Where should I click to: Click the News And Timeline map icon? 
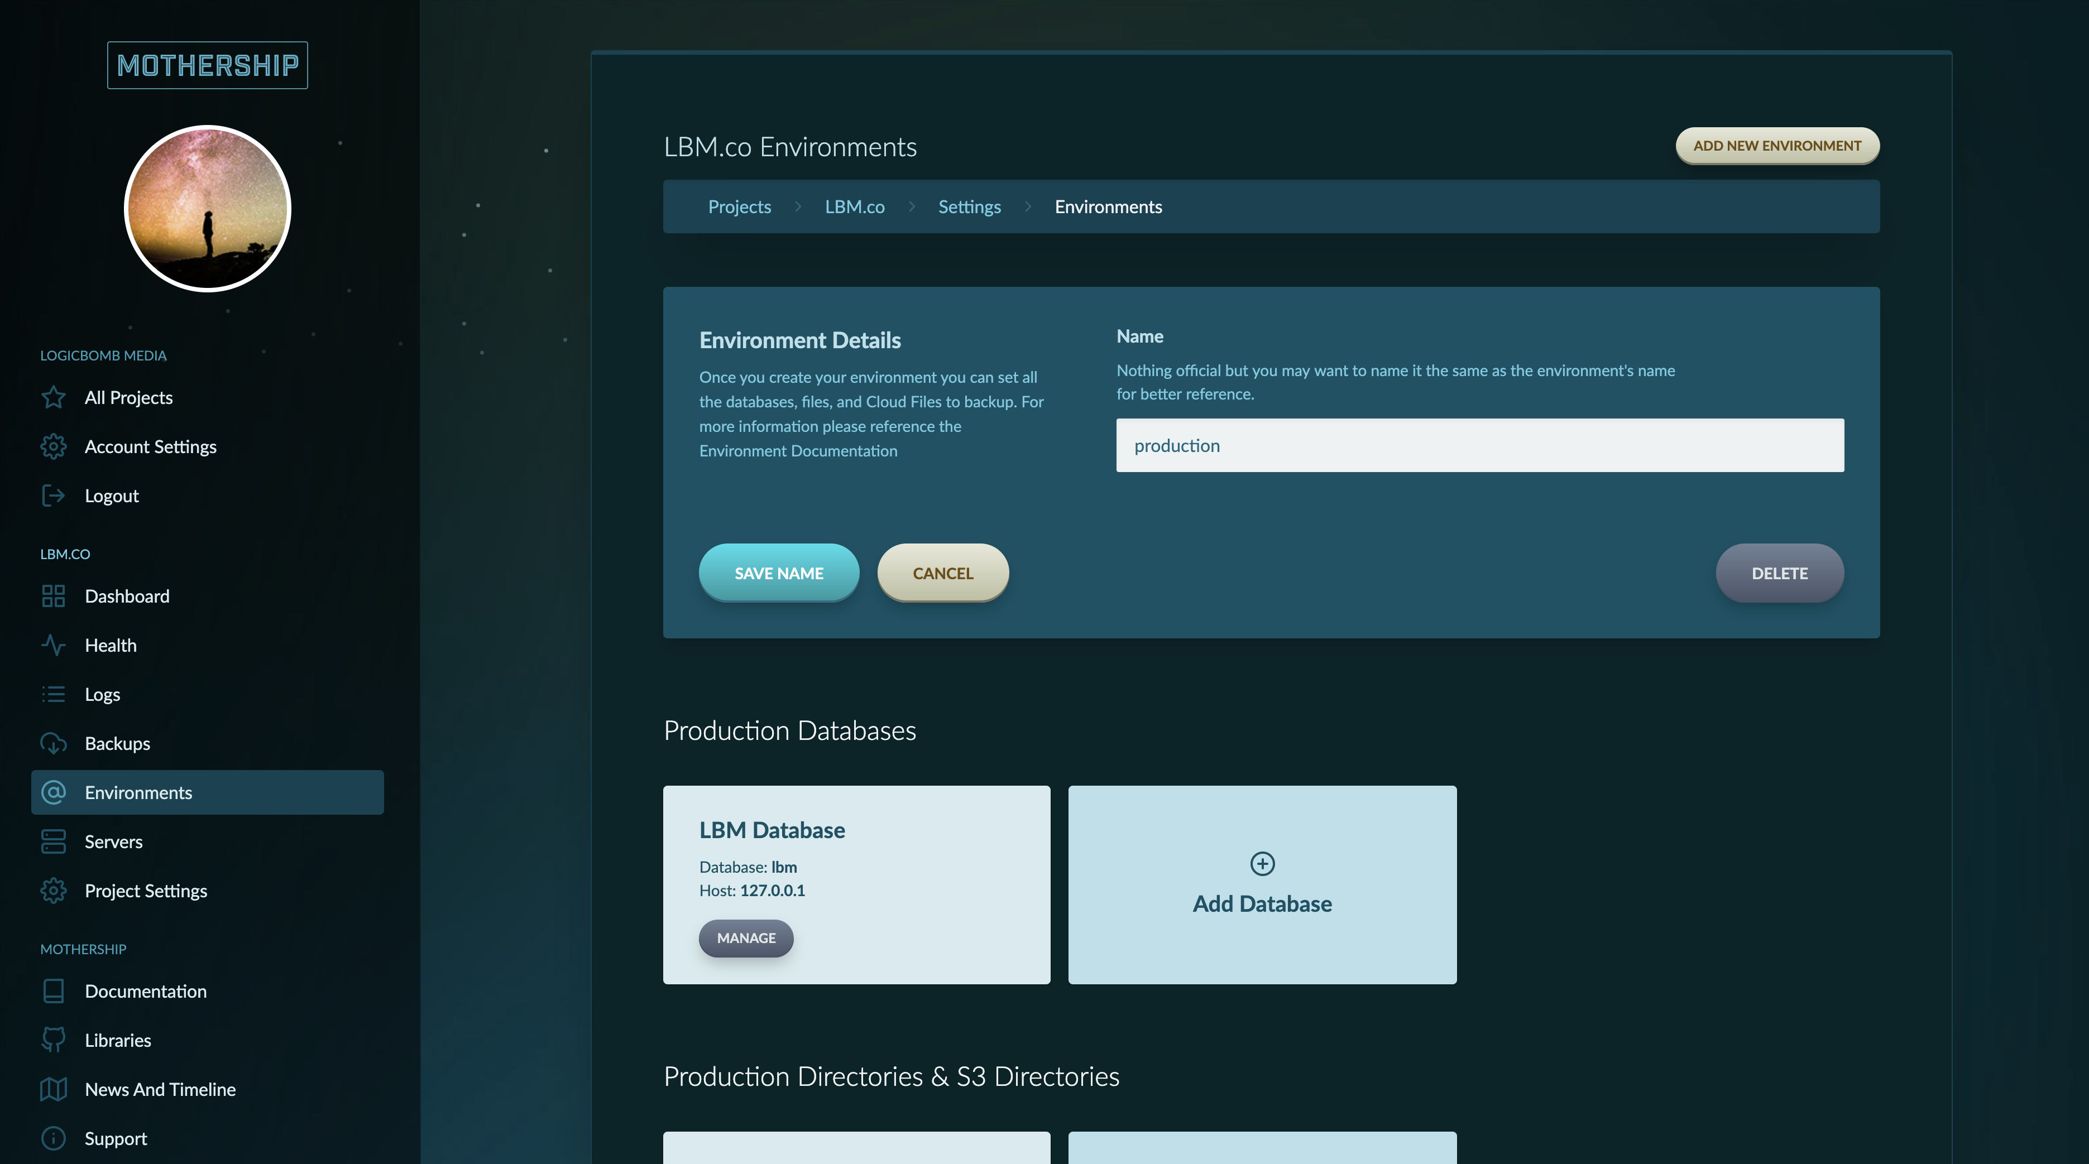54,1089
